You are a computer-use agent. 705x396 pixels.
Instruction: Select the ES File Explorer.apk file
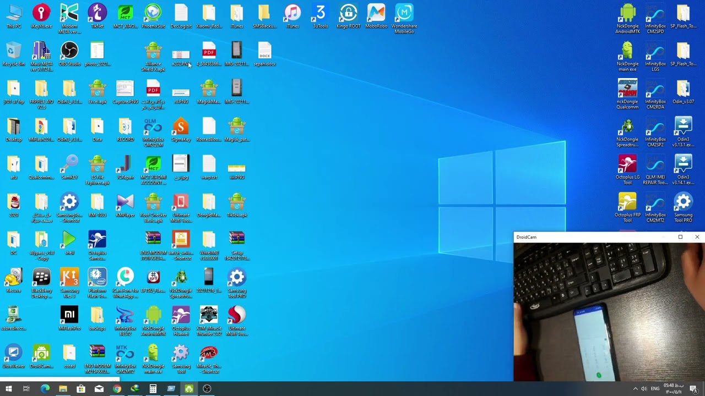[97, 170]
